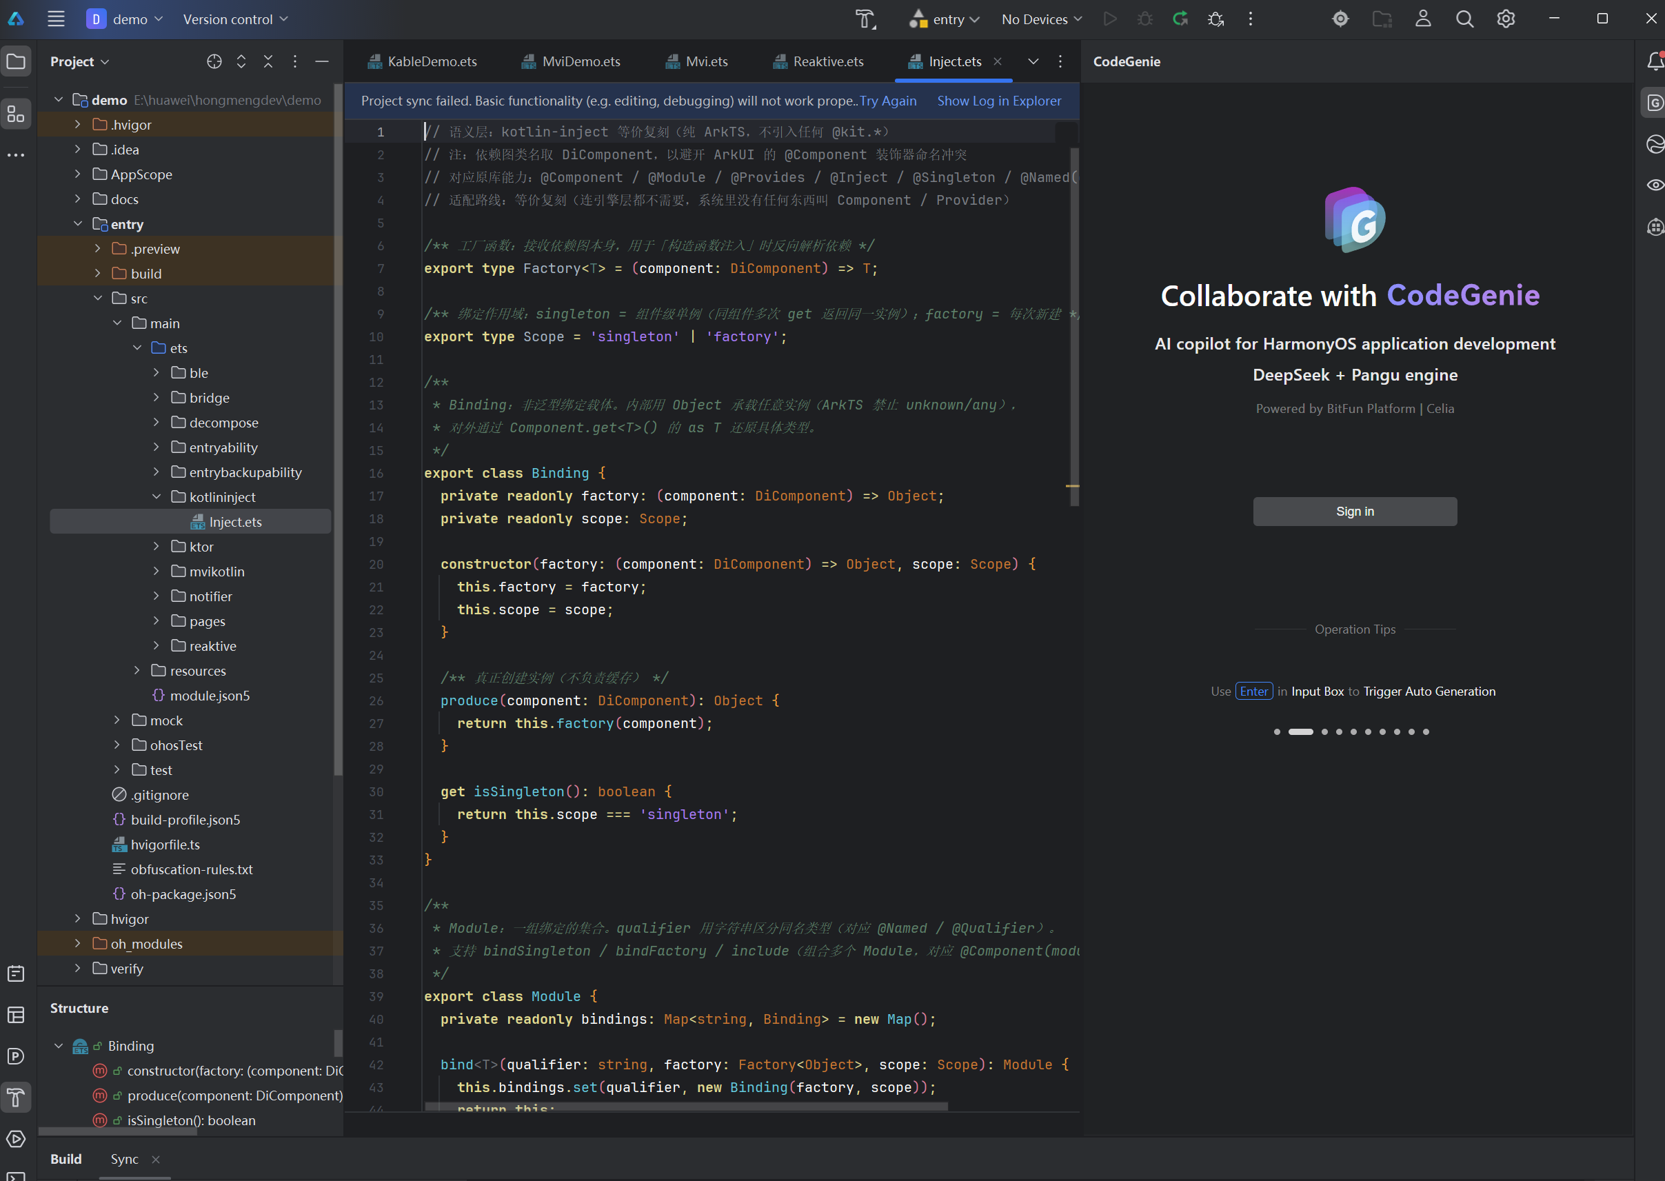The image size is (1665, 1181).
Task: Click the Run entry play button
Action: [1109, 19]
